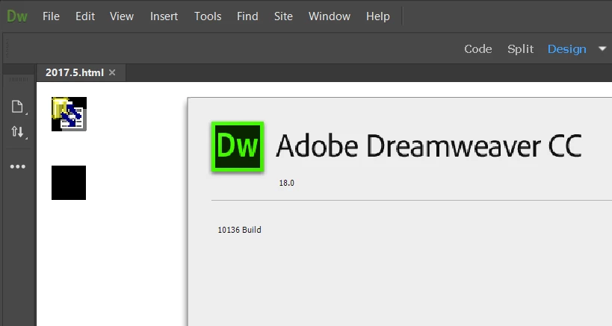This screenshot has width=612, height=326.
Task: Click the Dreamweaver Dw logo in menu bar
Action: tap(17, 16)
